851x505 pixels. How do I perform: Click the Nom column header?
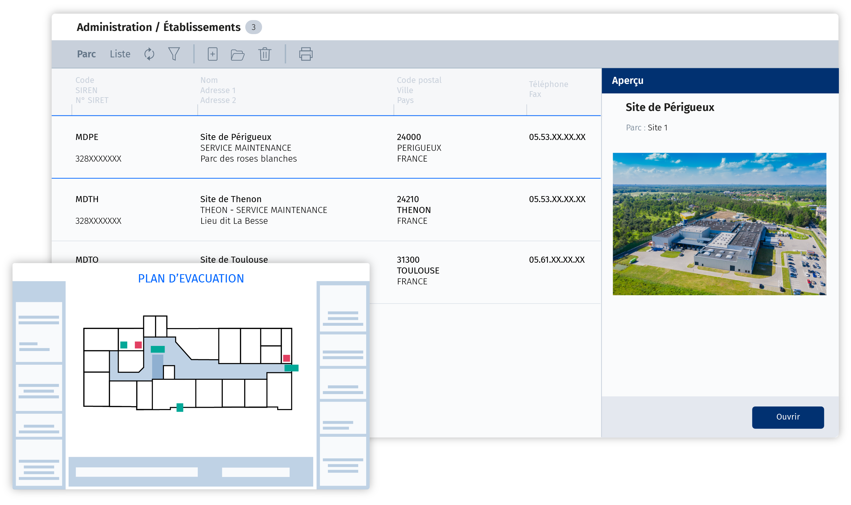pos(209,80)
